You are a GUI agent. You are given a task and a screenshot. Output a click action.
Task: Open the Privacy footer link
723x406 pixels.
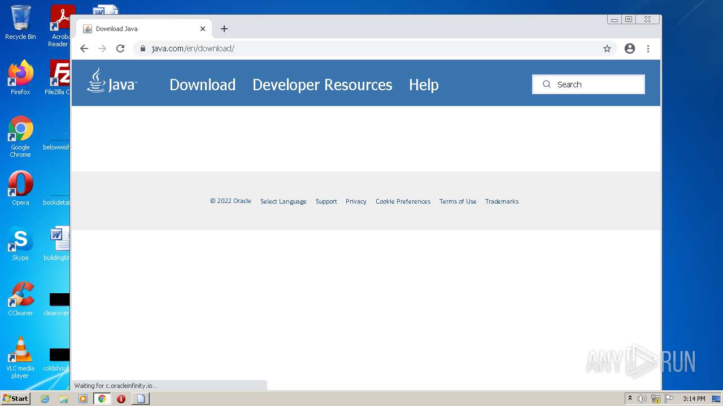[x=356, y=201]
